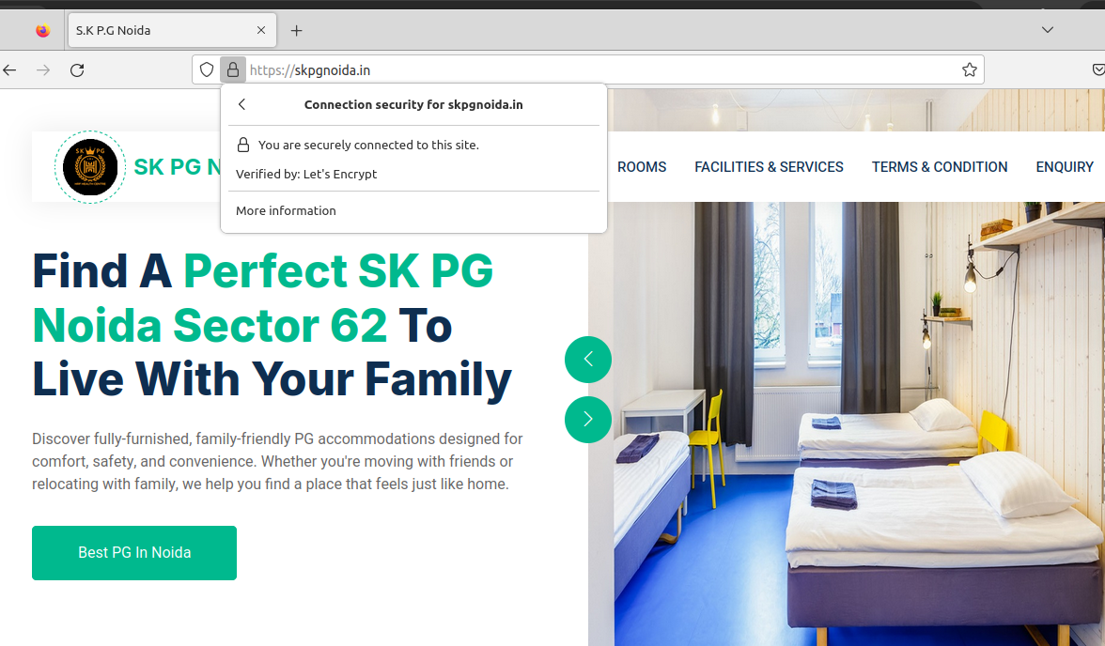Open the ENQUIRY menu link
Screen dimensions: 1105x646
pyautogui.click(x=1064, y=167)
